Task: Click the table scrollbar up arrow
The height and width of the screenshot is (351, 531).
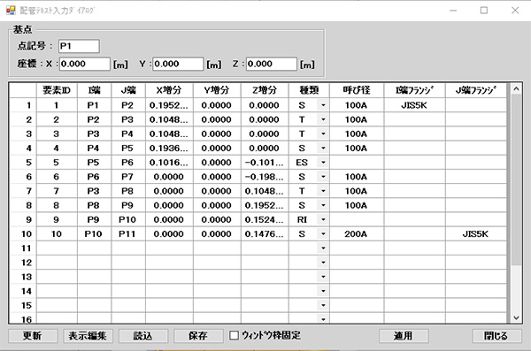Action: pyautogui.click(x=516, y=88)
